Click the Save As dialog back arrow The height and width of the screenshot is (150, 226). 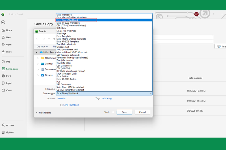(38, 39)
